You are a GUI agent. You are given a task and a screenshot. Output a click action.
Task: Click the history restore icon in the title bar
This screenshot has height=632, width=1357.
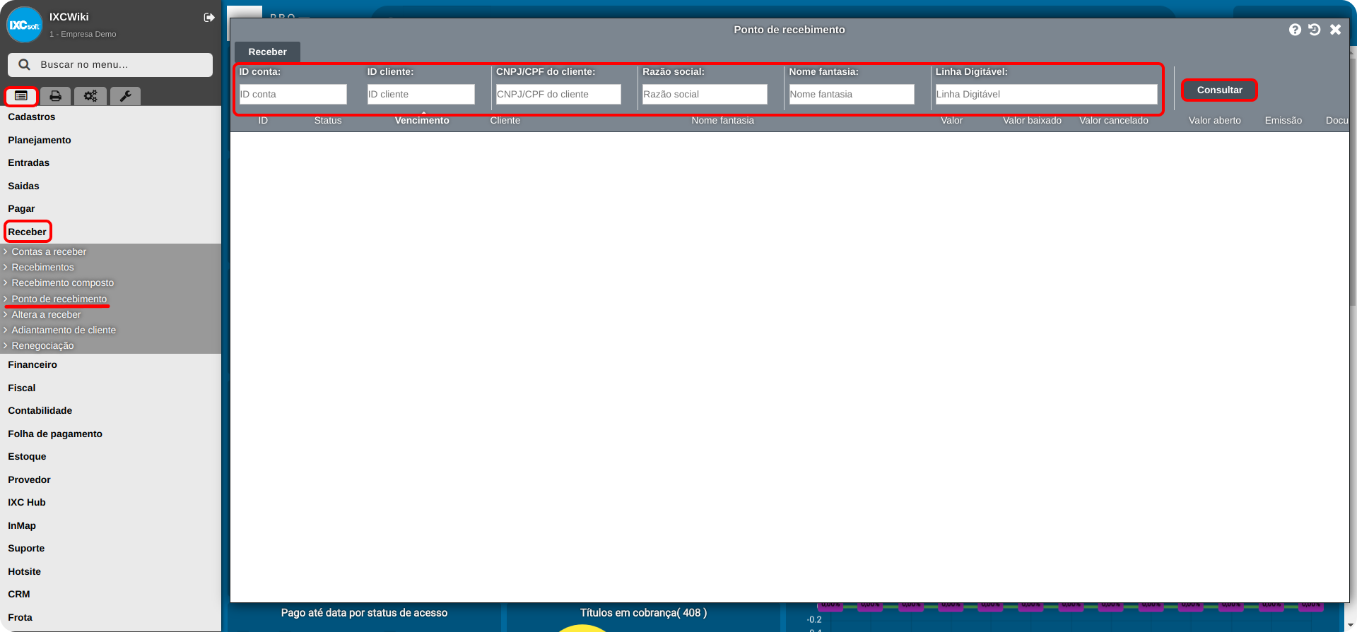[1315, 30]
